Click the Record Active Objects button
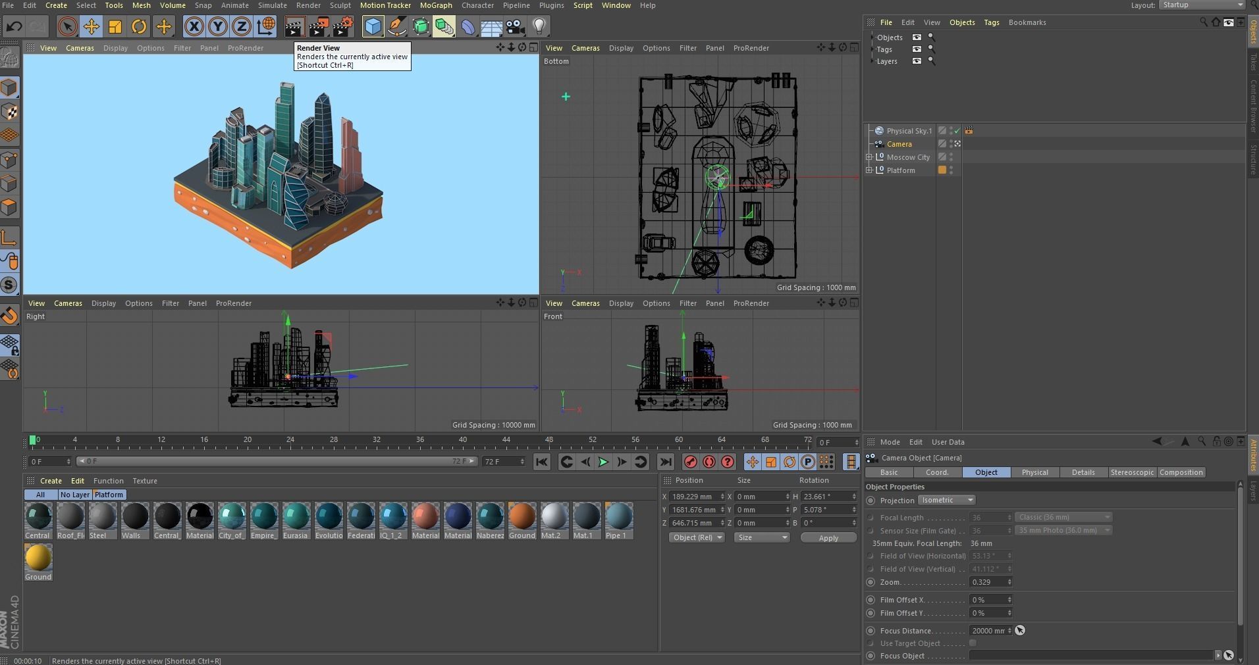The width and height of the screenshot is (1259, 665). point(690,462)
